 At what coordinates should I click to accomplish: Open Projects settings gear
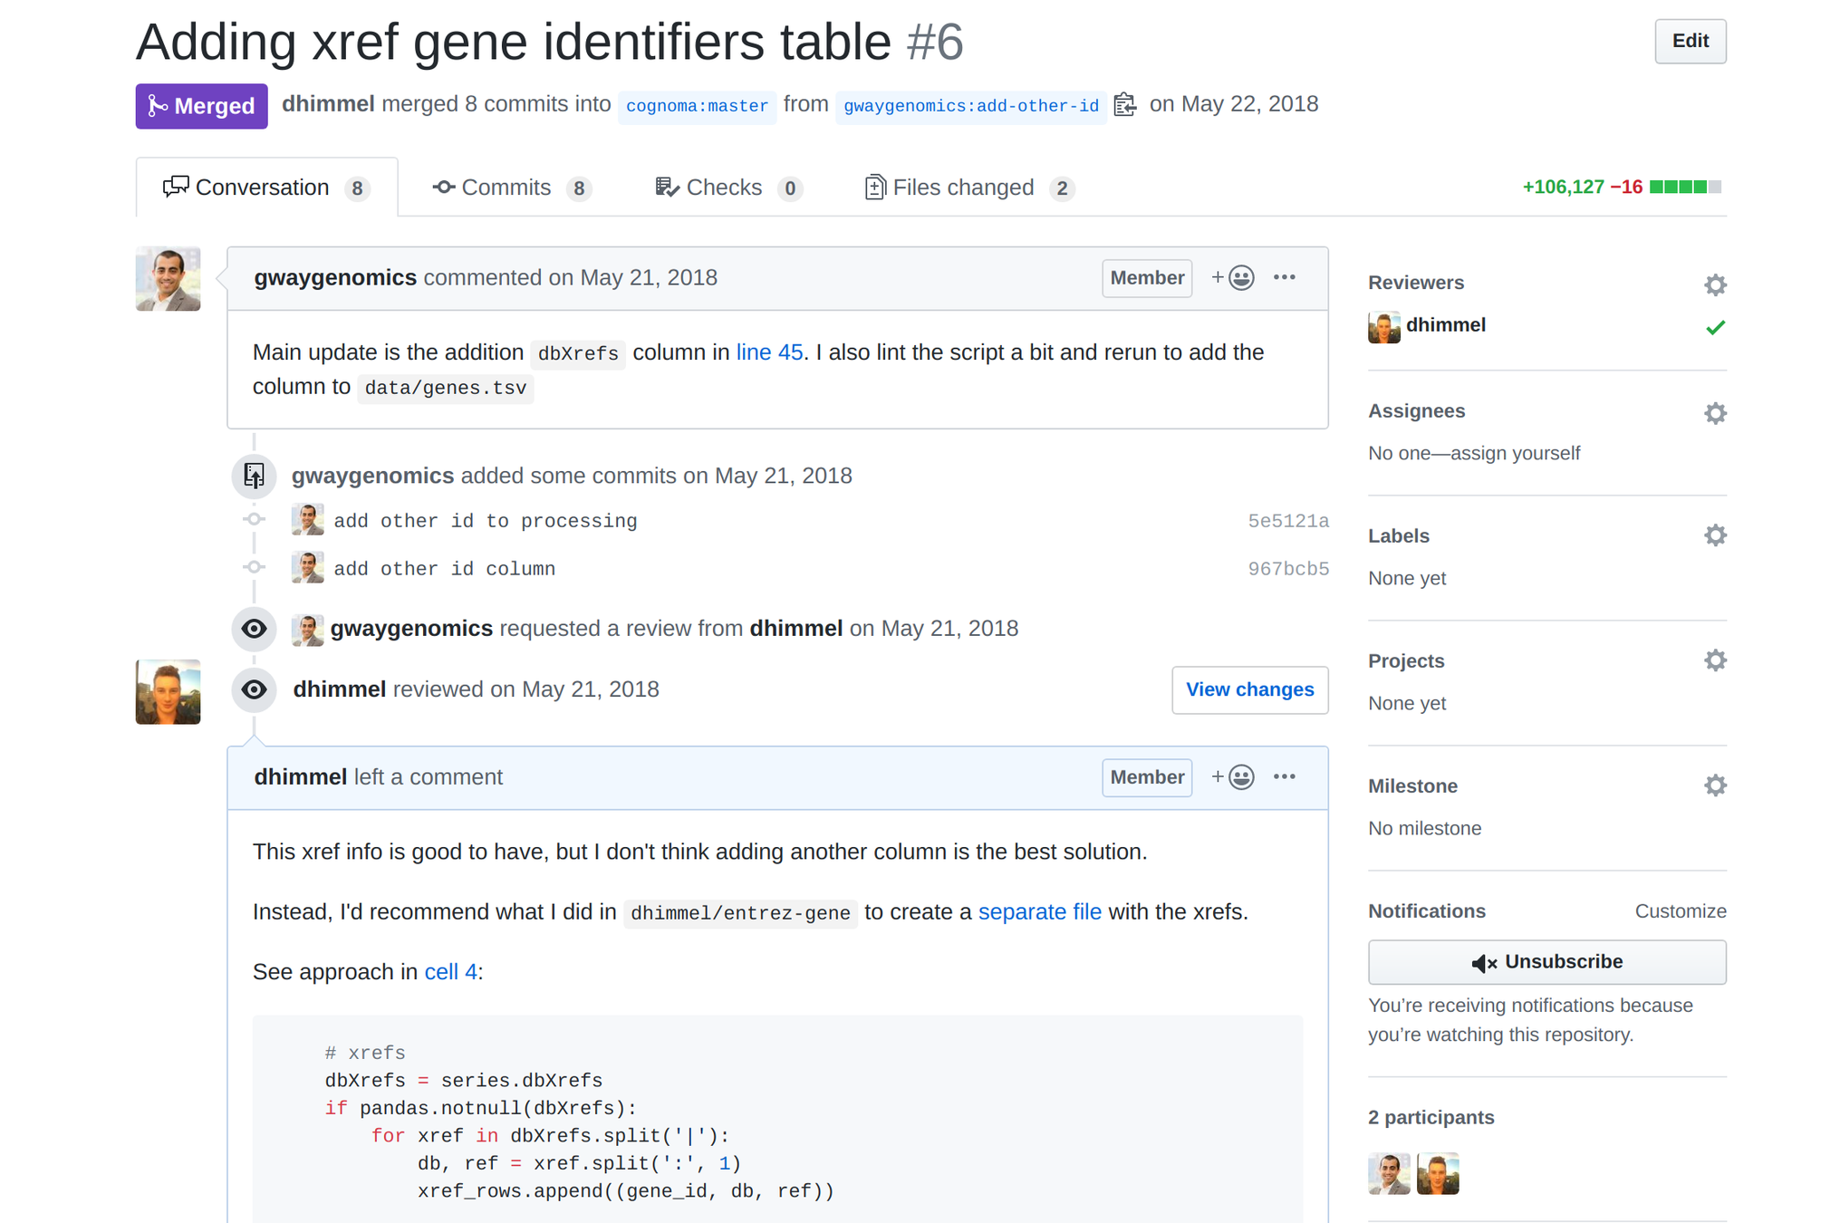point(1714,660)
